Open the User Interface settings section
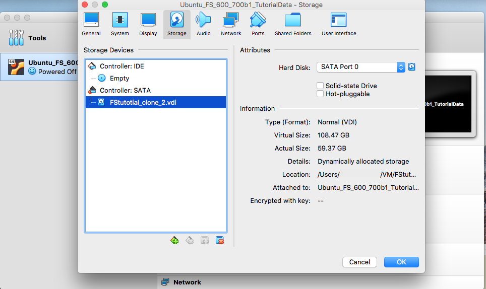 click(339, 24)
